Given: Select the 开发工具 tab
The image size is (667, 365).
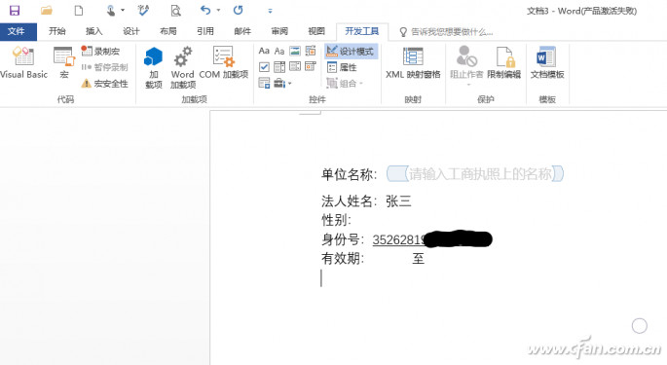Looking at the screenshot, I should click(362, 31).
